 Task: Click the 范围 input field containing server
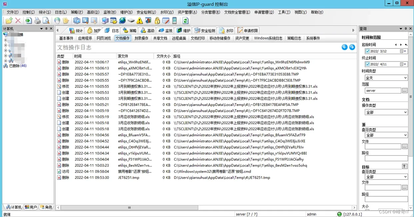point(383,90)
